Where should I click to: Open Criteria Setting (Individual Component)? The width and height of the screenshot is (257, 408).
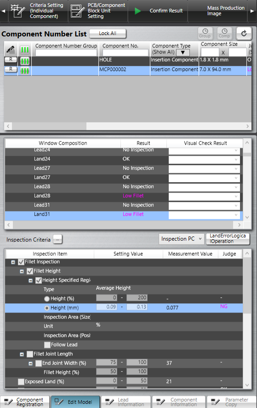[38, 11]
